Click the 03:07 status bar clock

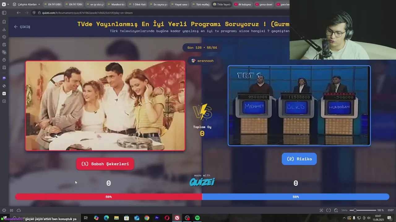390,210
